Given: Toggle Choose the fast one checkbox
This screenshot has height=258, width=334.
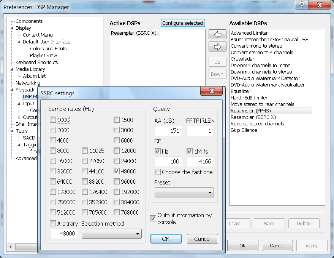Looking at the screenshot, I should 158,172.
